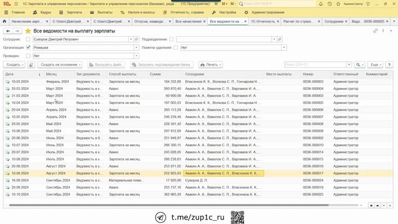Expand the Сотрудник dropdown list
Screen dimensions: 398x224
(131, 39)
